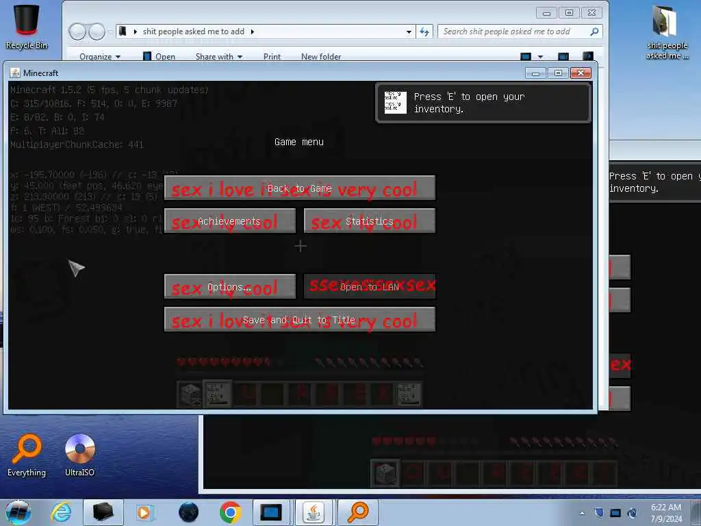Click the Explorer search box

tap(520, 32)
